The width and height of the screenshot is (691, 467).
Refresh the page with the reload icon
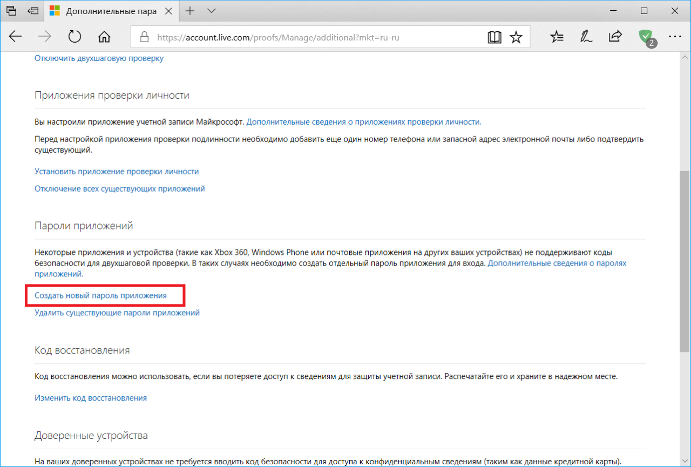click(x=74, y=37)
